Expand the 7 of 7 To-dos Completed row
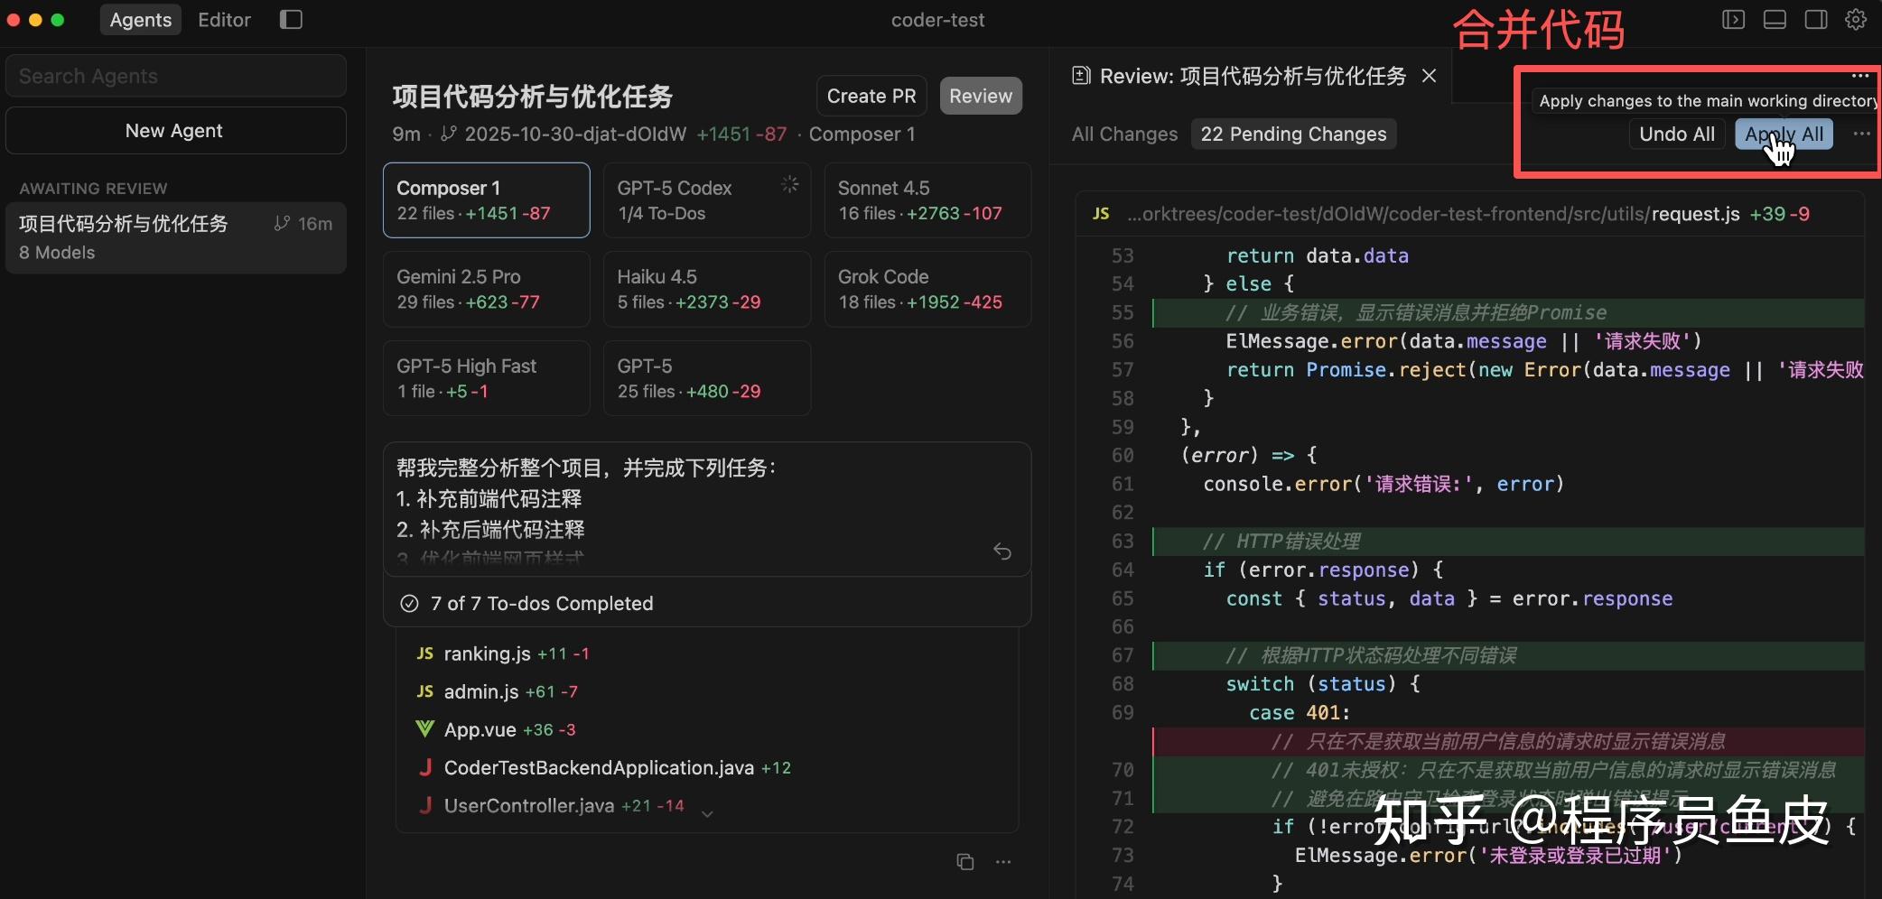This screenshot has height=899, width=1882. pyautogui.click(x=707, y=603)
